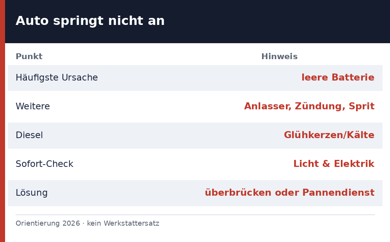Click the red vertical accent bar
This screenshot has width=390, height=242.
(x=2, y=121)
